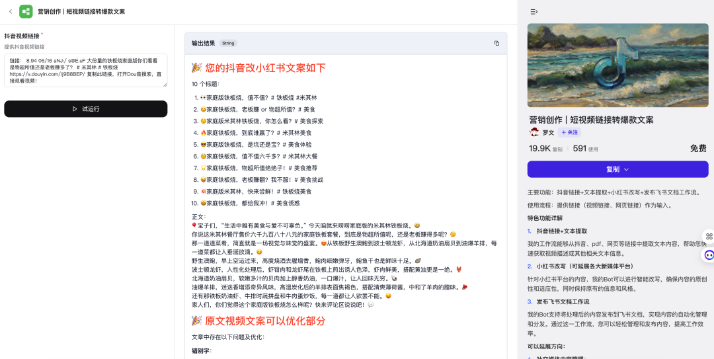Click the 可以延展方向 heading

click(547, 346)
